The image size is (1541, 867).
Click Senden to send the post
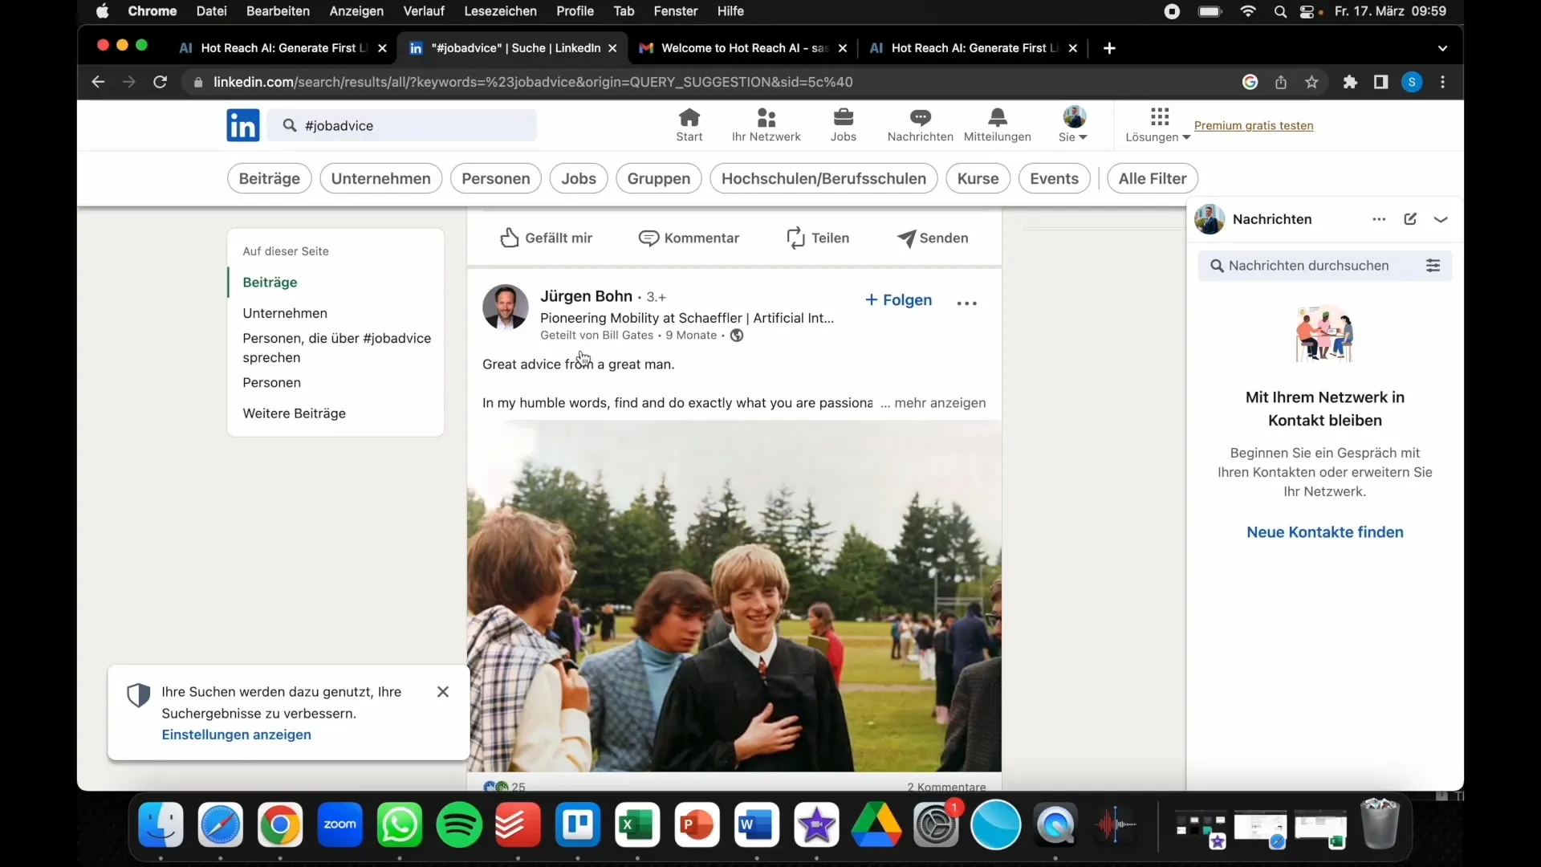click(933, 238)
